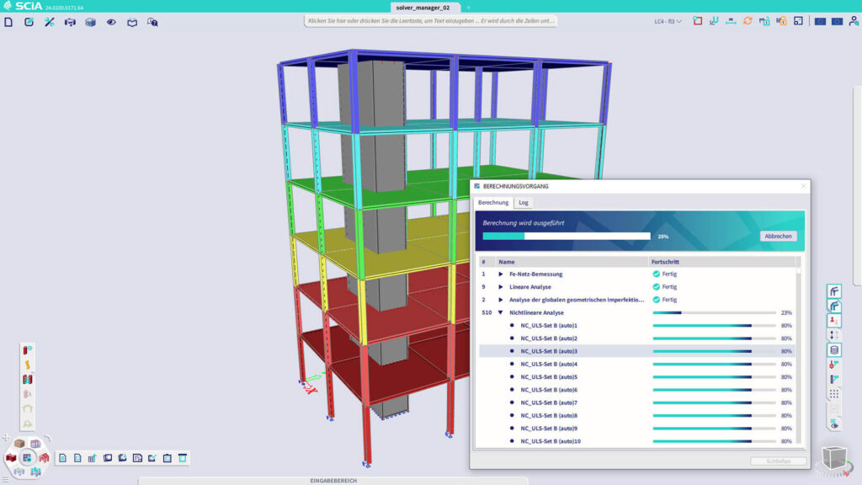Expand the Fe-Netz-Bemessung tree entry

click(498, 274)
